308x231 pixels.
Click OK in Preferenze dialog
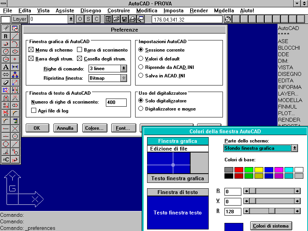click(x=37, y=128)
